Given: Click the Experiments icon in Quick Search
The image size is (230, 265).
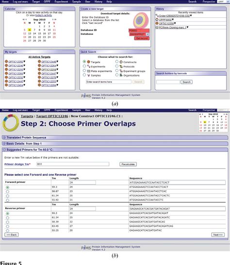Looking at the screenshot, I should point(88,66).
